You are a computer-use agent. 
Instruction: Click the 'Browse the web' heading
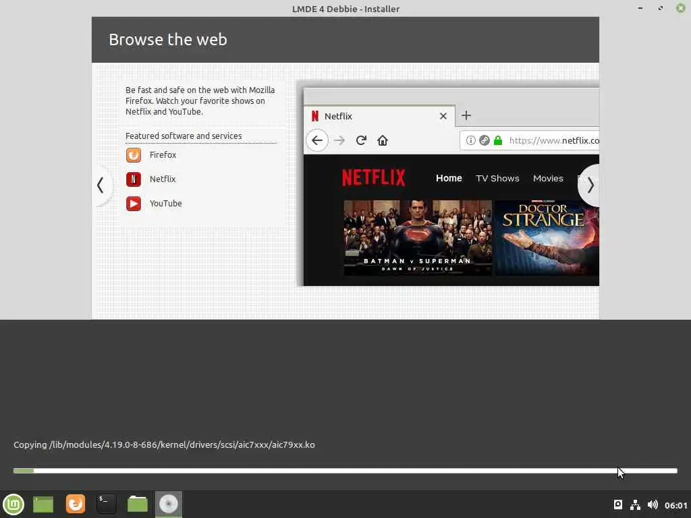[168, 40]
